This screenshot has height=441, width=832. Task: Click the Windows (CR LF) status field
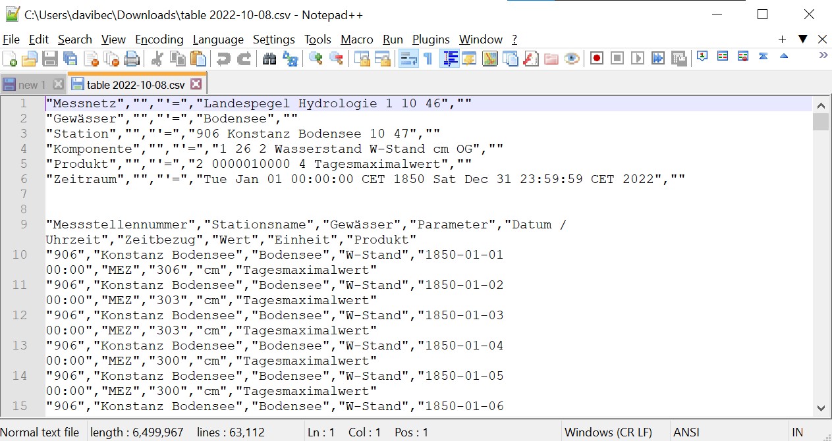pyautogui.click(x=609, y=432)
